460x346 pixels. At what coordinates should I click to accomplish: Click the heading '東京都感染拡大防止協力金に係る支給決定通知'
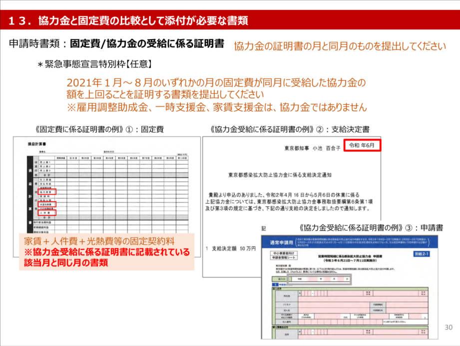pyautogui.click(x=280, y=175)
